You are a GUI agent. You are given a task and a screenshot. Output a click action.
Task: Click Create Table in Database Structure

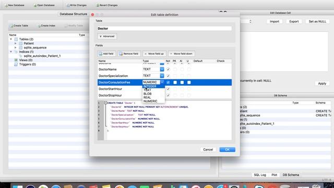click(19, 26)
